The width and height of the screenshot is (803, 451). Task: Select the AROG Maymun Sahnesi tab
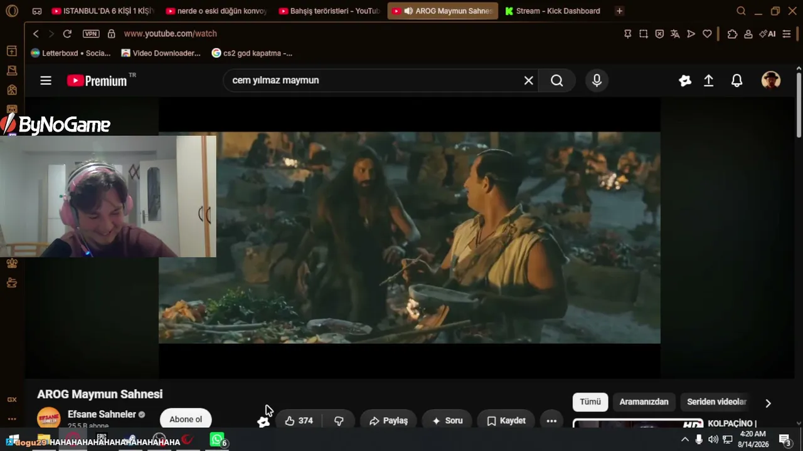coord(443,11)
